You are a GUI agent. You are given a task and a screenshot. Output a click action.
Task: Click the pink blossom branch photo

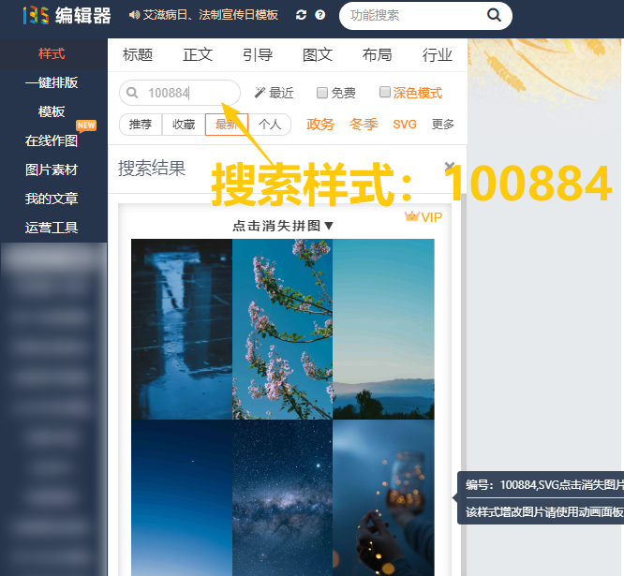pos(282,328)
